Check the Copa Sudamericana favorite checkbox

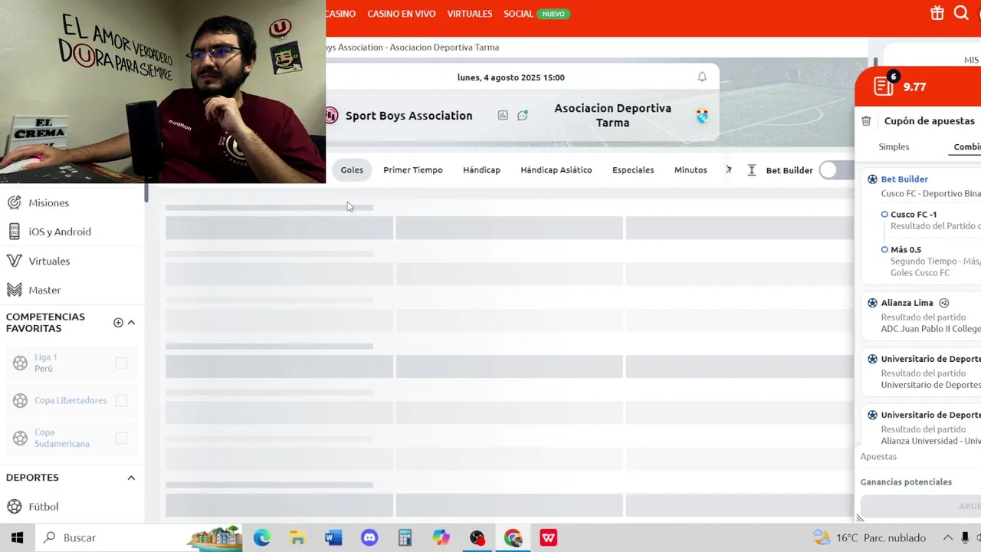tap(121, 438)
